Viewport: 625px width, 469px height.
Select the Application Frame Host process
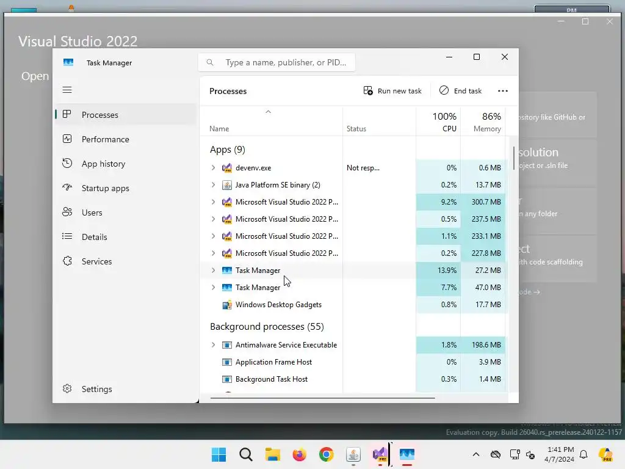(274, 362)
